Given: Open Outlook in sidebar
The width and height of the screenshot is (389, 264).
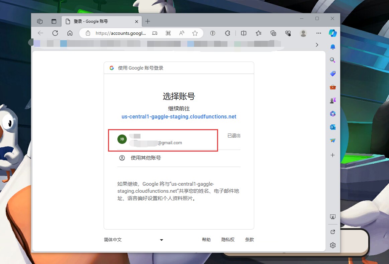Looking at the screenshot, I should pyautogui.click(x=333, y=127).
